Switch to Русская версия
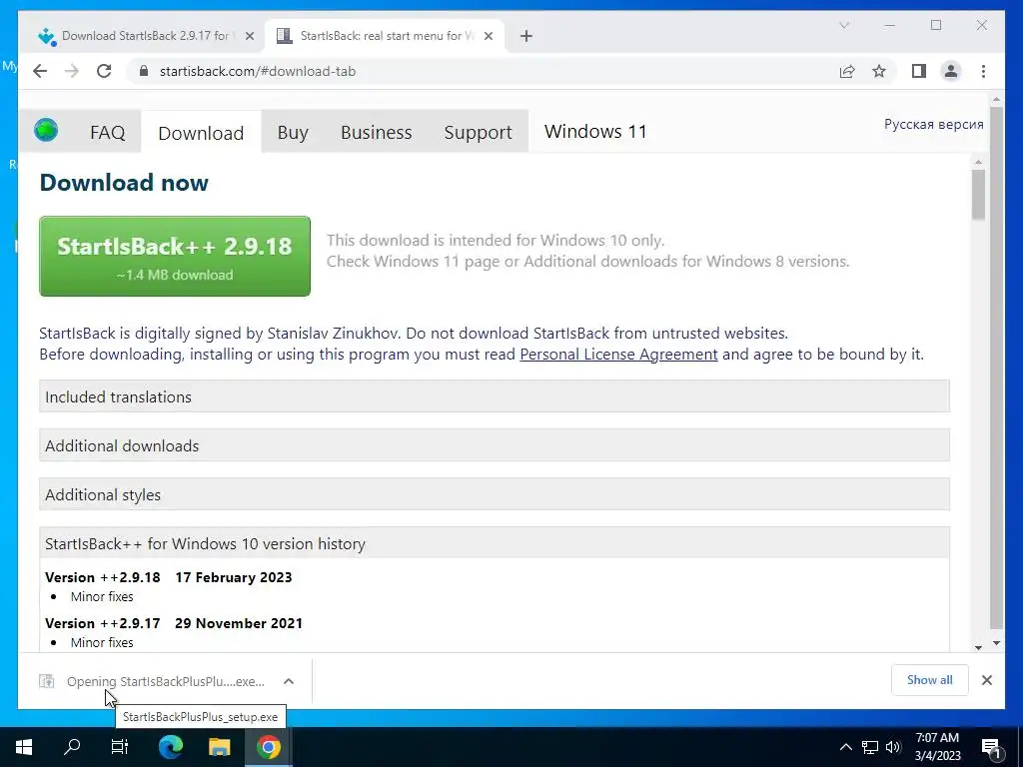 tap(934, 124)
